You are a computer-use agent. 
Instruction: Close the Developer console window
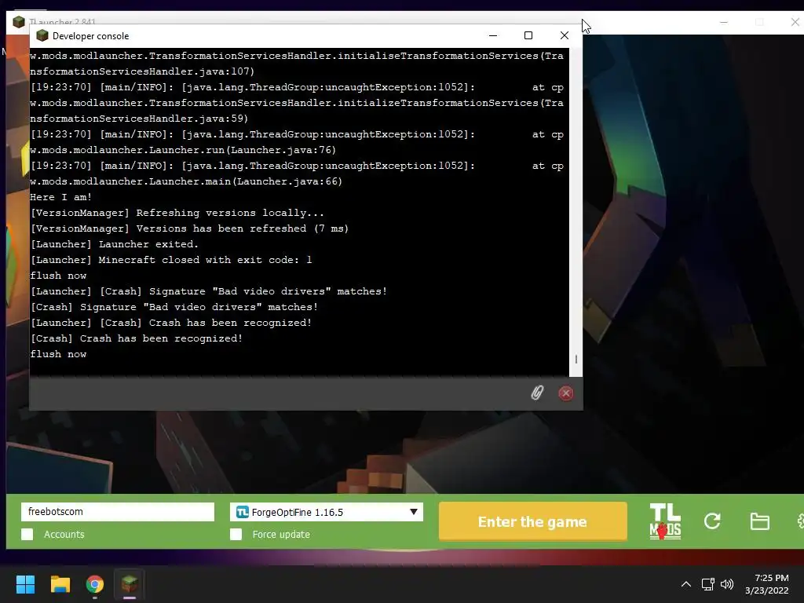click(x=564, y=35)
